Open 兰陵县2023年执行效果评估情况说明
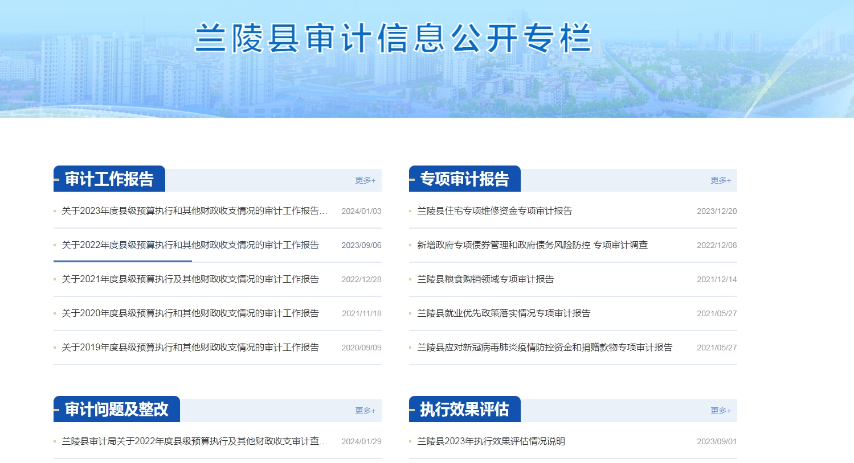Screen dimensions: 854x463 pyautogui.click(x=491, y=441)
